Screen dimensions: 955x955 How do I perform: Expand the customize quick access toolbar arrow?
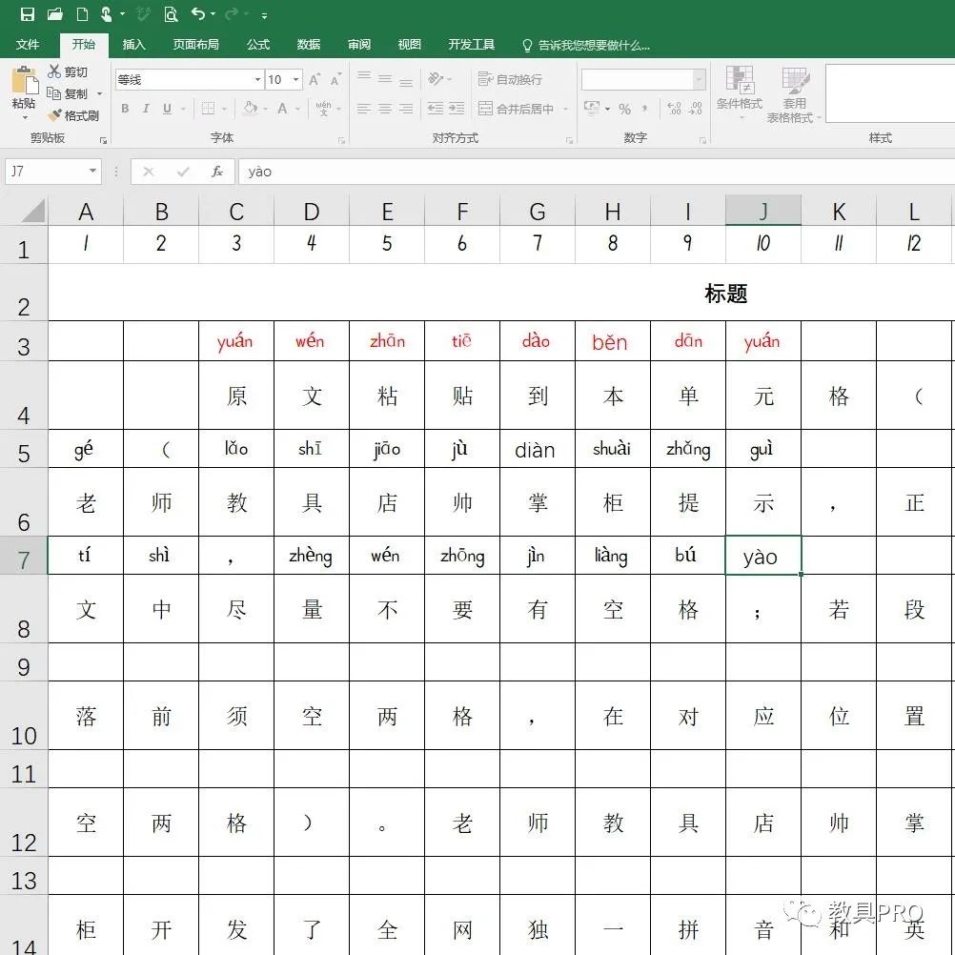pos(264,15)
